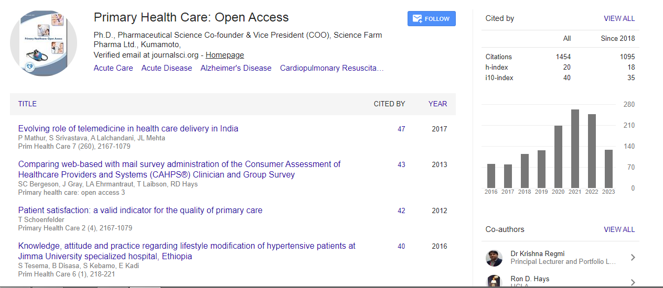Click Ron D. Hays profile avatar
This screenshot has height=288, width=663.
point(494,281)
